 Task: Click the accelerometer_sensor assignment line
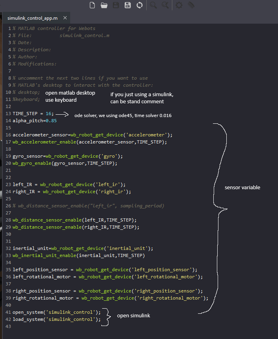(92, 135)
